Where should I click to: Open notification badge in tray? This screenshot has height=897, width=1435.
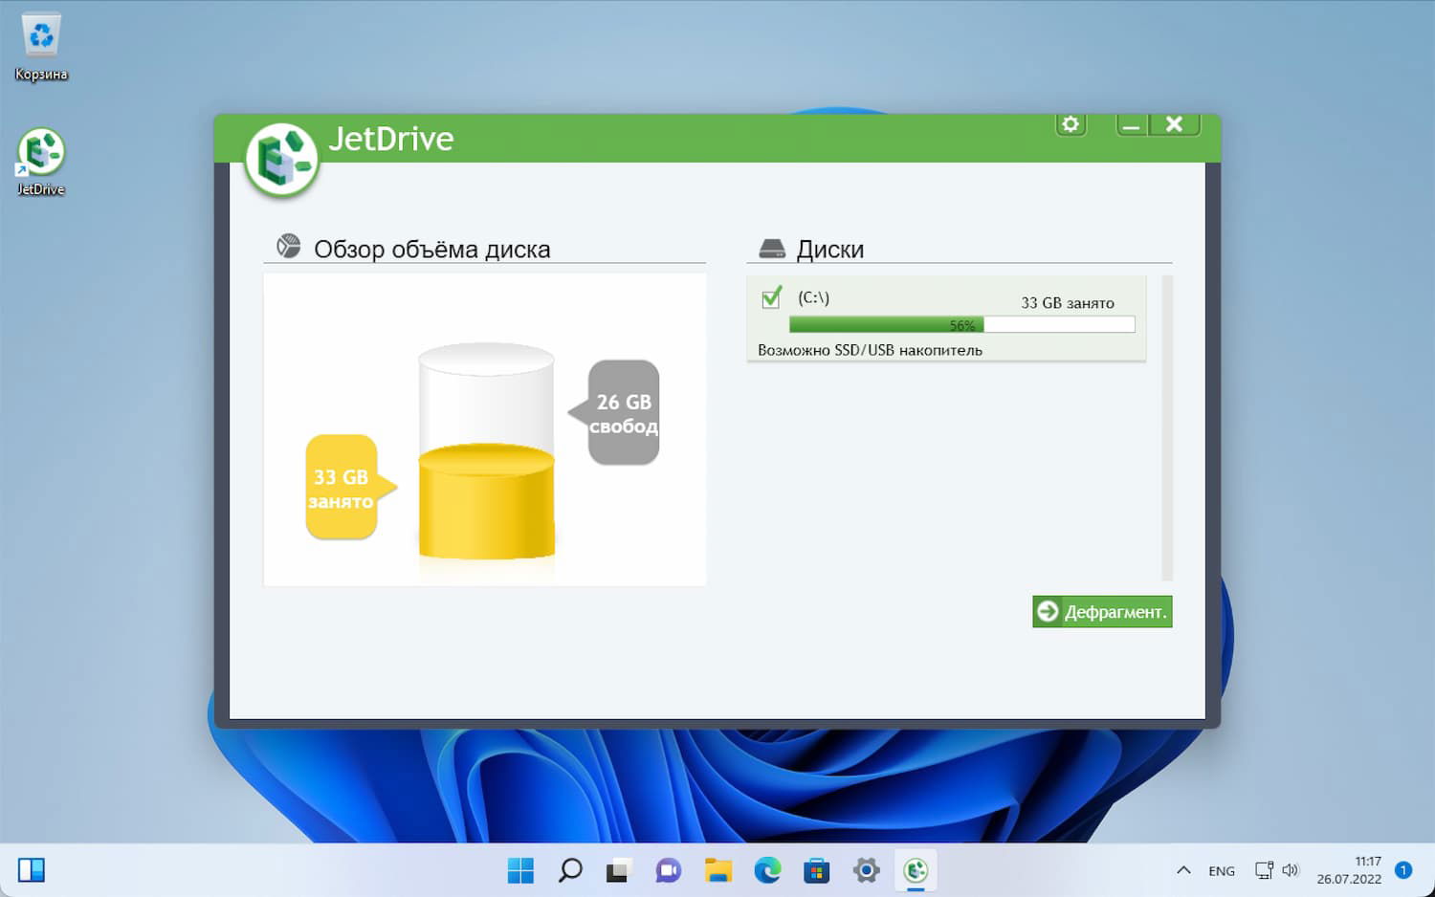click(x=1403, y=870)
